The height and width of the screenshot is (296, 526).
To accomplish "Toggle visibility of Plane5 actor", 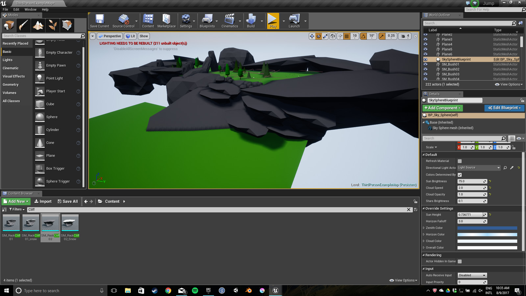I will pyautogui.click(x=425, y=49).
